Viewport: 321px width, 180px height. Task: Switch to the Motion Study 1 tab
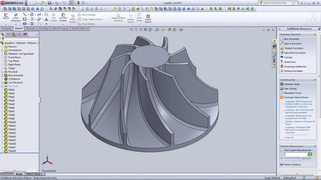34,174
